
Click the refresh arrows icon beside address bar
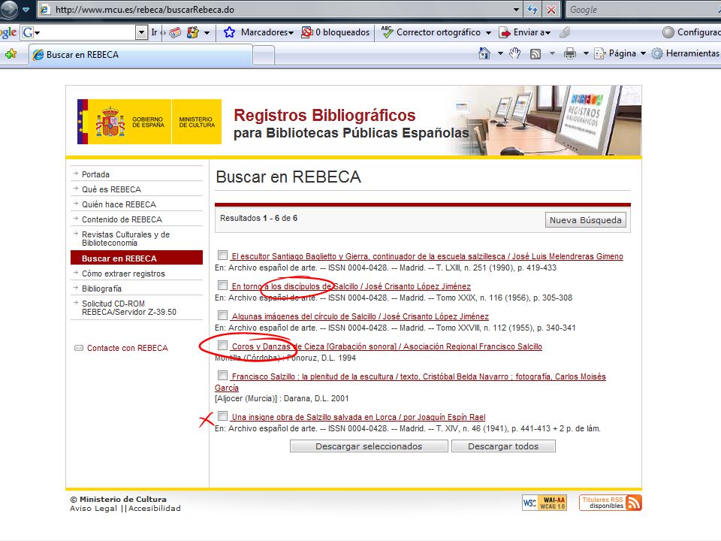(x=532, y=9)
